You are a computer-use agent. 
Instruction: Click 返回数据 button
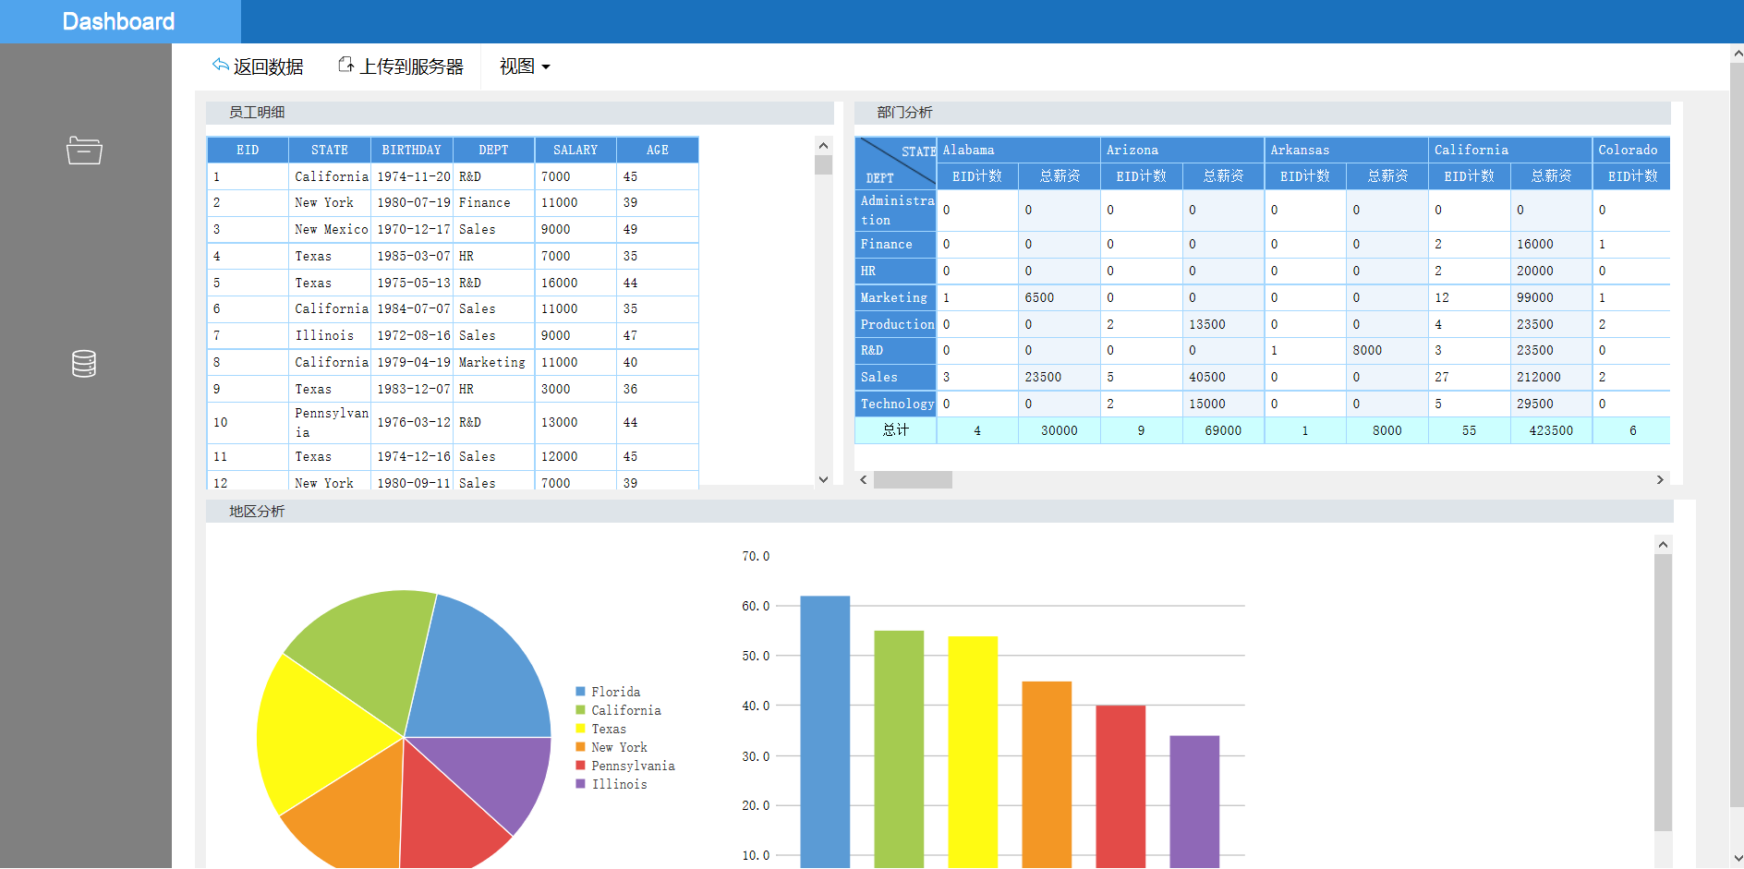pyautogui.click(x=258, y=66)
